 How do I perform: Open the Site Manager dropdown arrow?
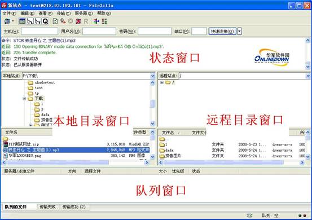point(13,21)
